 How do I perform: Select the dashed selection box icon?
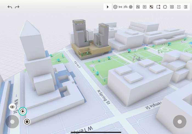(165, 7)
